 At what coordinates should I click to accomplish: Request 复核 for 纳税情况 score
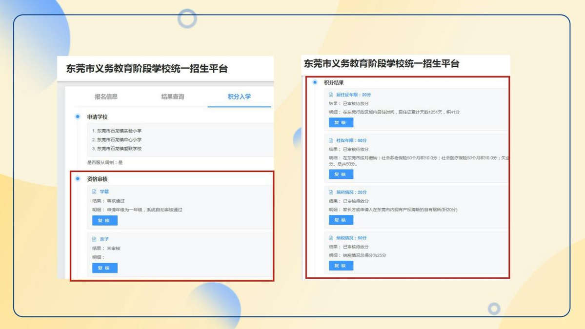(x=341, y=266)
